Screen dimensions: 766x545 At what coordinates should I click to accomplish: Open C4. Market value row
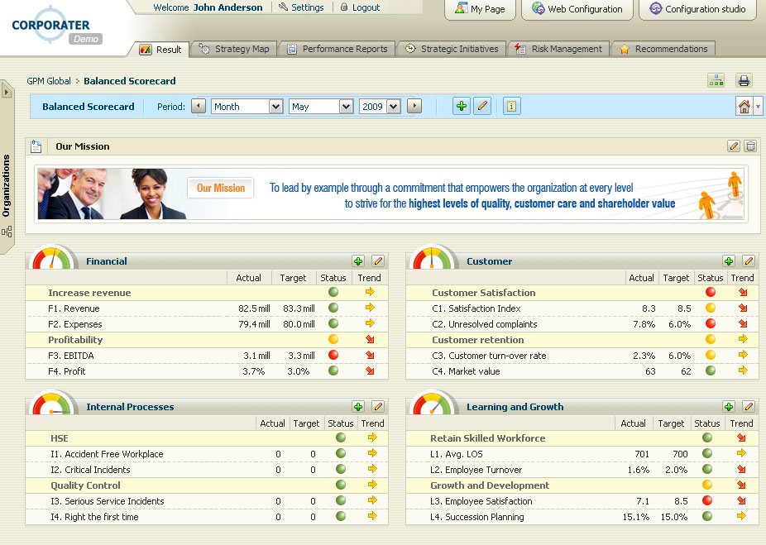582,371
